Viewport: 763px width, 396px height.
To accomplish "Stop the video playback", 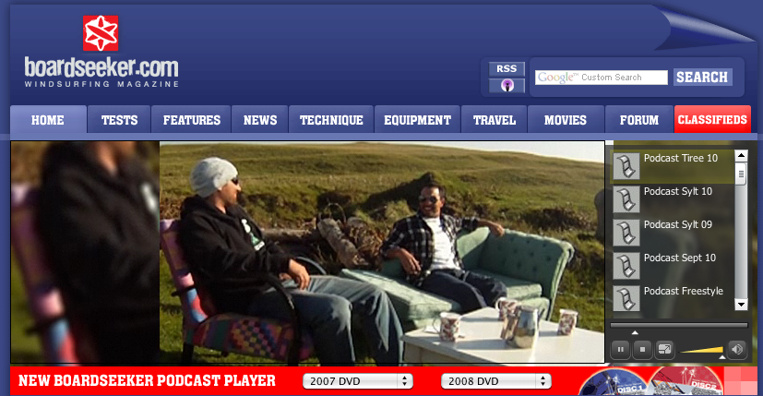I will 641,350.
